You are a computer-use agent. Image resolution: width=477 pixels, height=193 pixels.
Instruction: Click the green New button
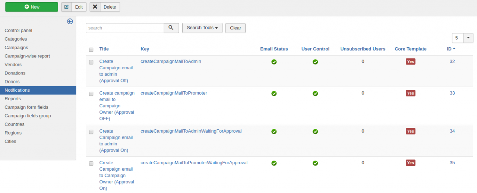tap(32, 7)
